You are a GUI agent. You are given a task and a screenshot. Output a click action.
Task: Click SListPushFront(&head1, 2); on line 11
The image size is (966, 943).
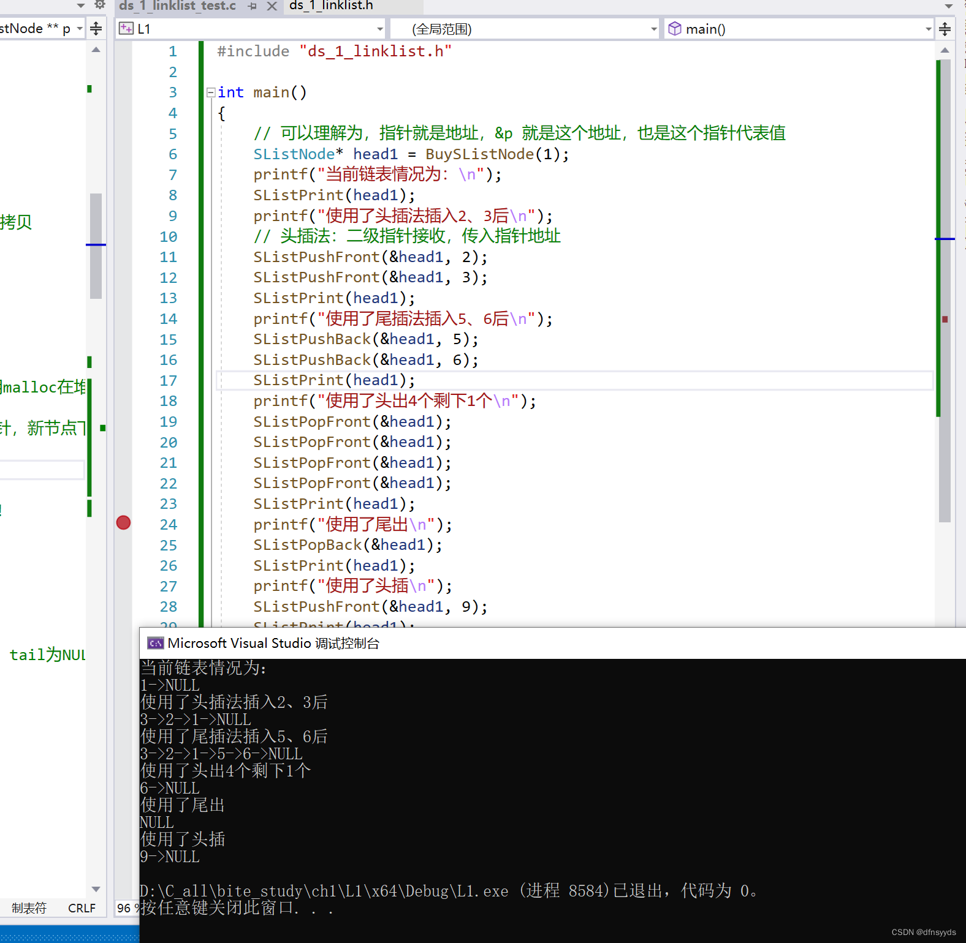point(371,257)
